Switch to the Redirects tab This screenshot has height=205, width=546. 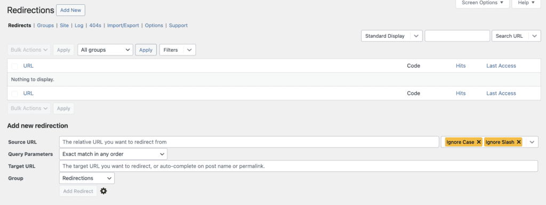(20, 26)
